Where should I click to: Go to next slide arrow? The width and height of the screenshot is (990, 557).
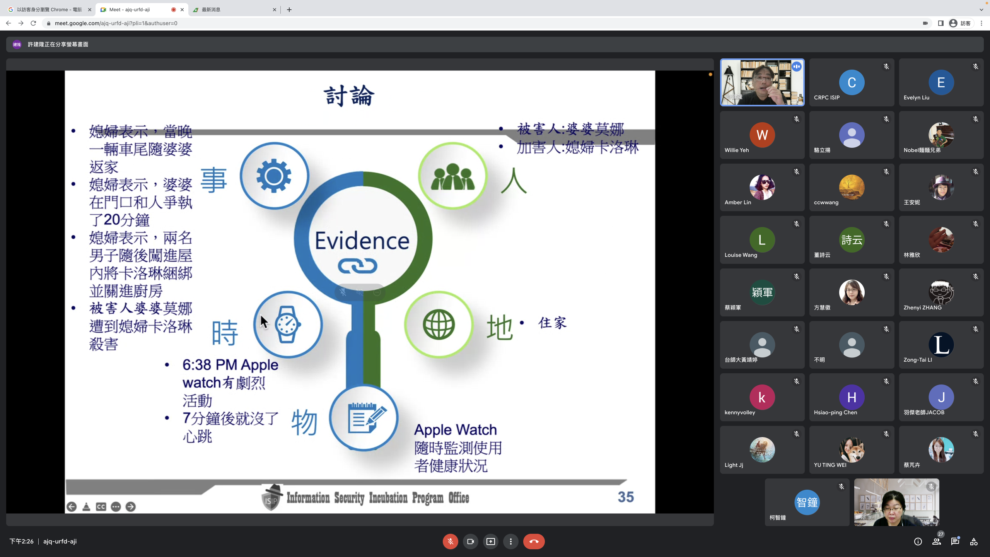(x=131, y=507)
